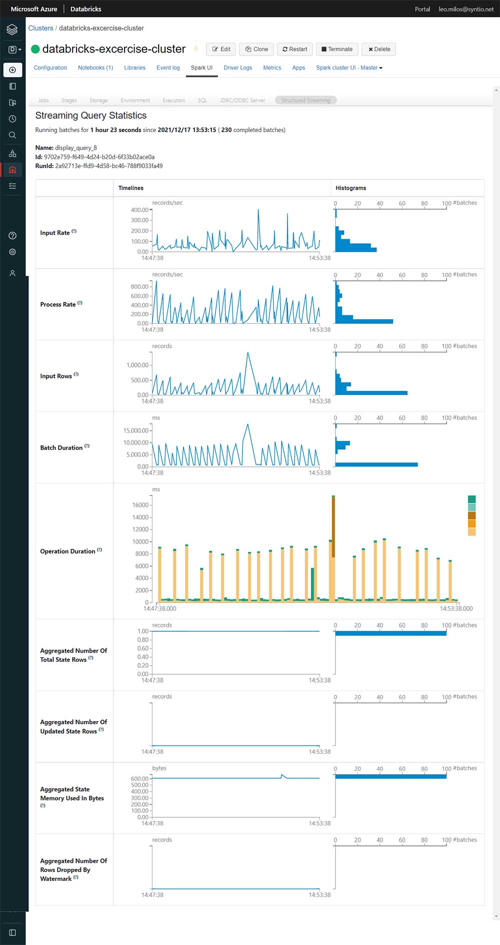Viewport: 500px width, 945px height.
Task: Click the page scrollbar down arrow
Action: tap(496, 916)
